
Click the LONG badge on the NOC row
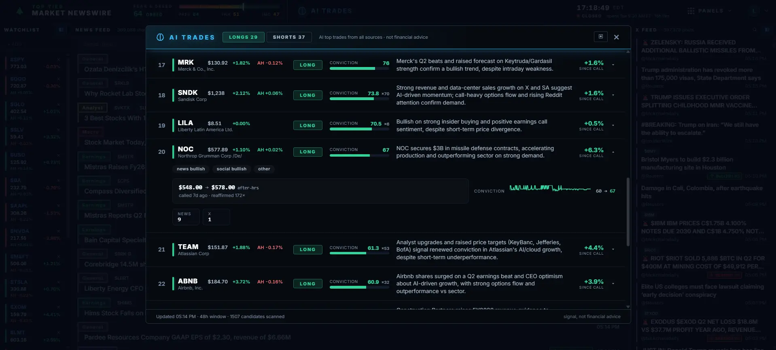click(x=307, y=152)
